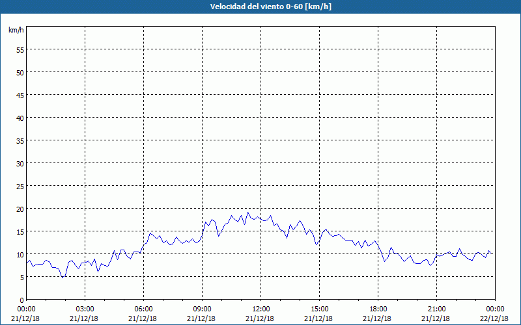
Task: Click the y-axis value 35
Action: pos(20,140)
